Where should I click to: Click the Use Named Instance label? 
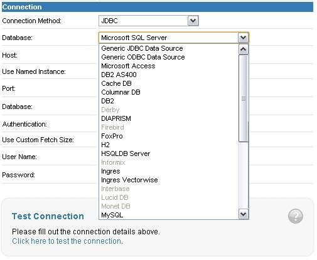coord(34,71)
